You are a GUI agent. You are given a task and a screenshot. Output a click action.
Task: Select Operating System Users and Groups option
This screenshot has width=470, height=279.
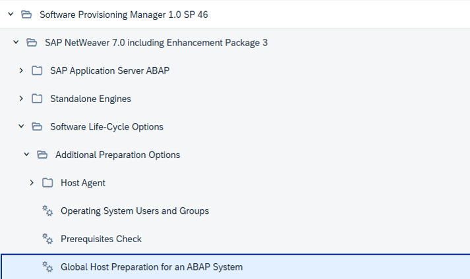click(x=134, y=211)
